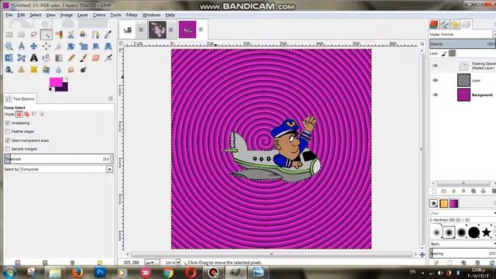The width and height of the screenshot is (496, 279).
Task: Select the Free Select lasso tool
Action: [33, 34]
